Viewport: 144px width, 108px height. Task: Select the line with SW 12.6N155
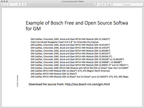coord(71,54)
